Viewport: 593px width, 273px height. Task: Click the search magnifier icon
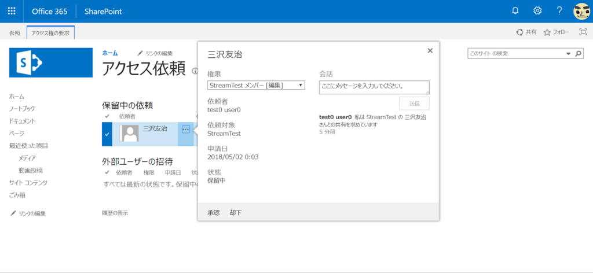click(578, 54)
